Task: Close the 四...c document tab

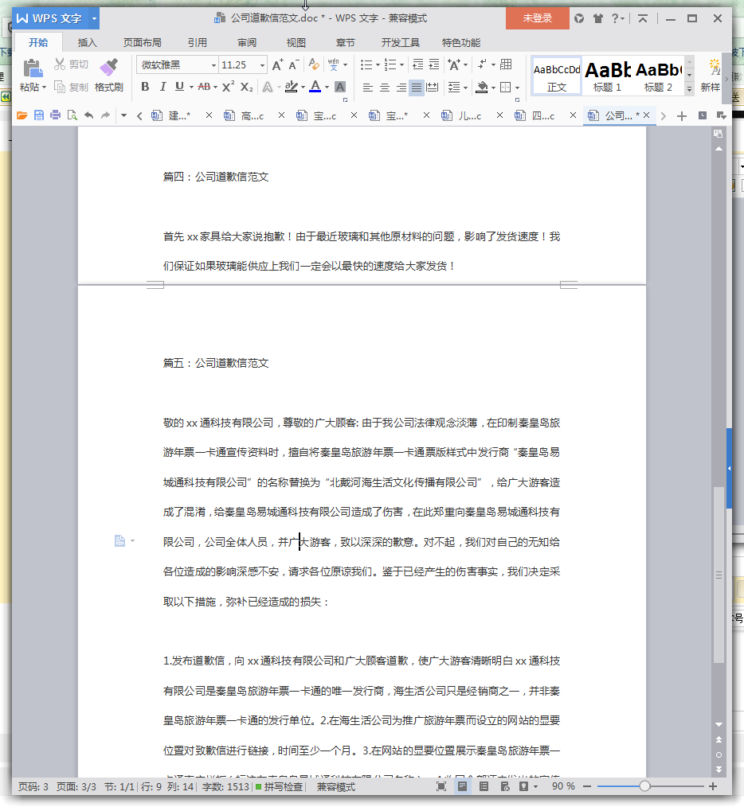Action: click(x=573, y=115)
